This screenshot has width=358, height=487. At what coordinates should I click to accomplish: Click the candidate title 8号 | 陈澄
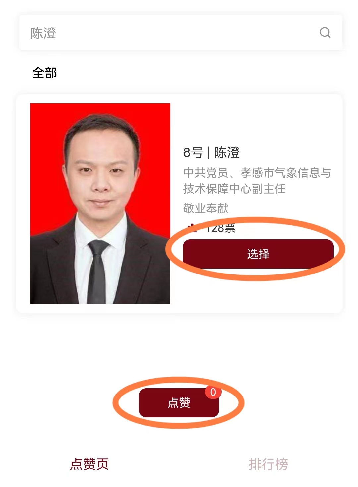click(x=211, y=152)
